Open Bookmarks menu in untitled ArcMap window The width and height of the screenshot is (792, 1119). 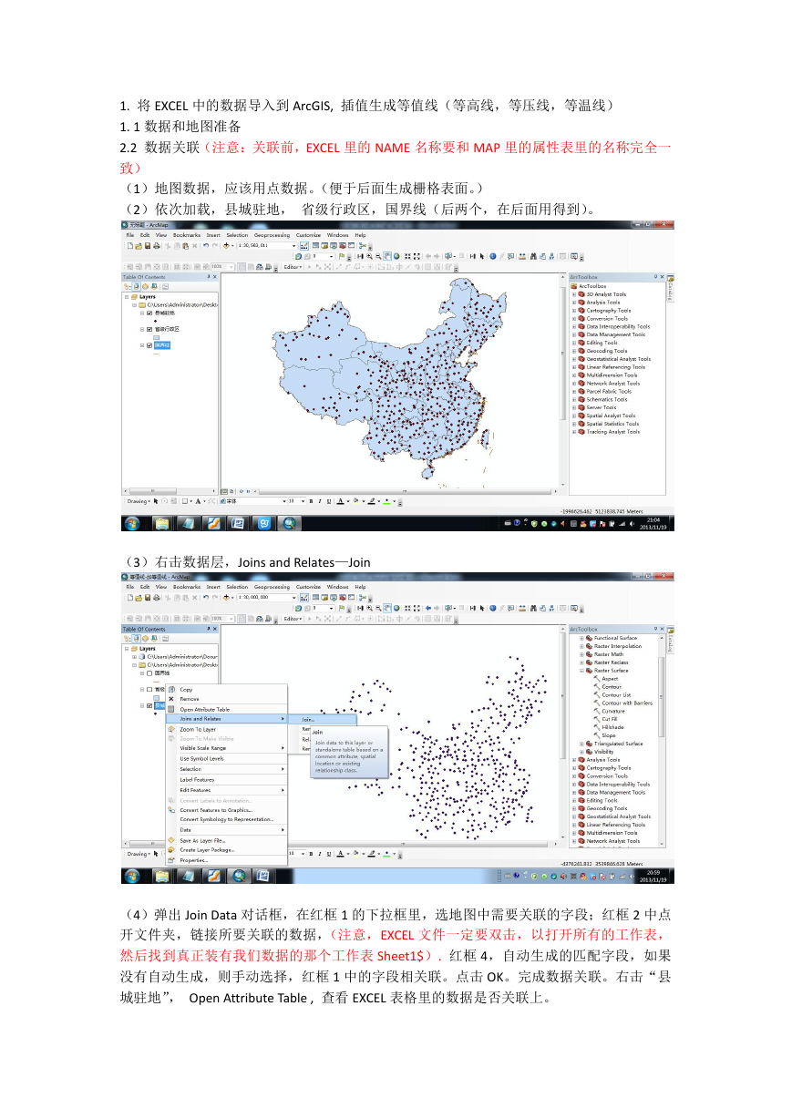pos(186,235)
